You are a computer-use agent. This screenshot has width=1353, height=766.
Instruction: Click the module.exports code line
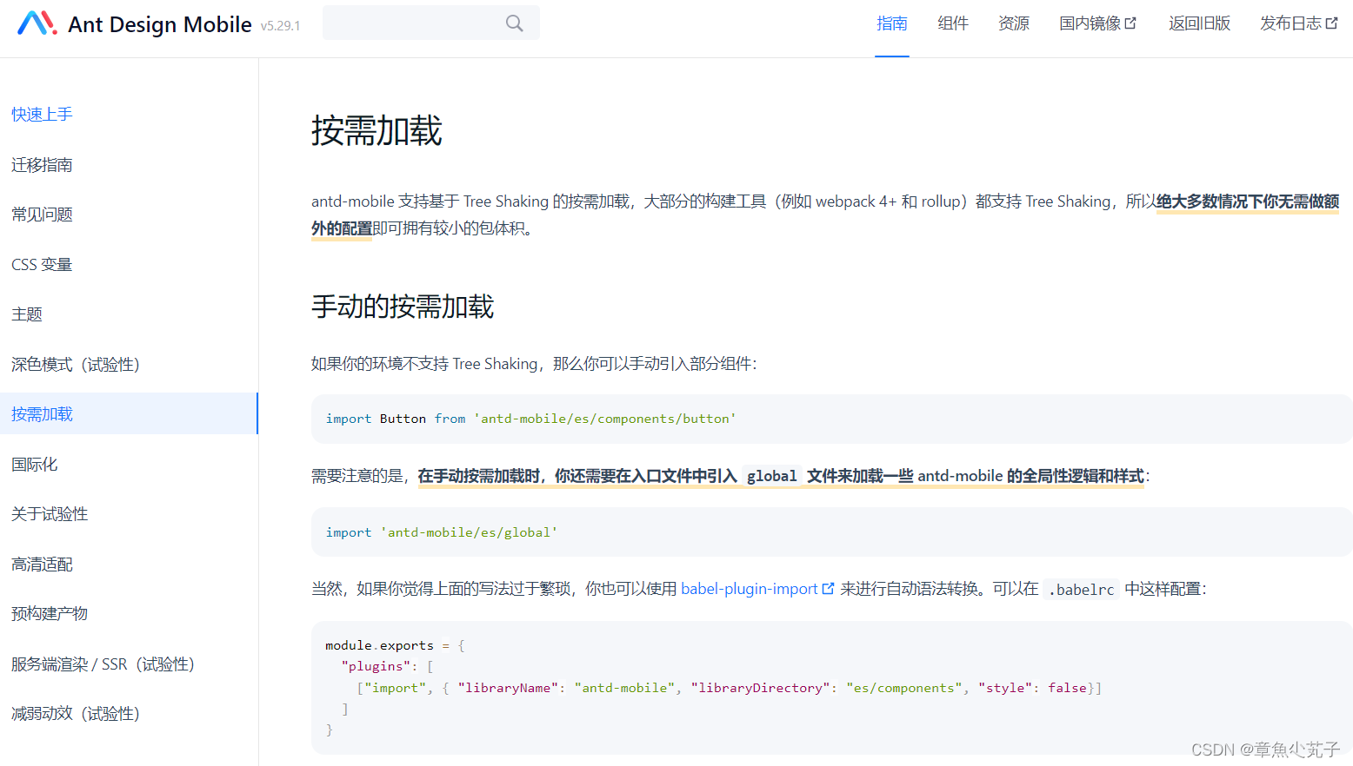395,645
